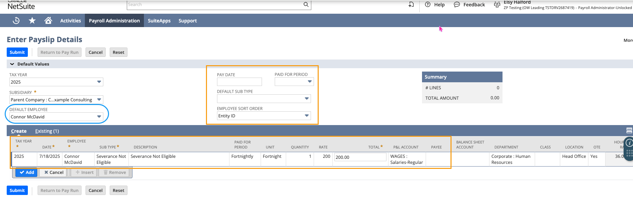
Task: Add the payslip line with Add button
Action: [27, 172]
